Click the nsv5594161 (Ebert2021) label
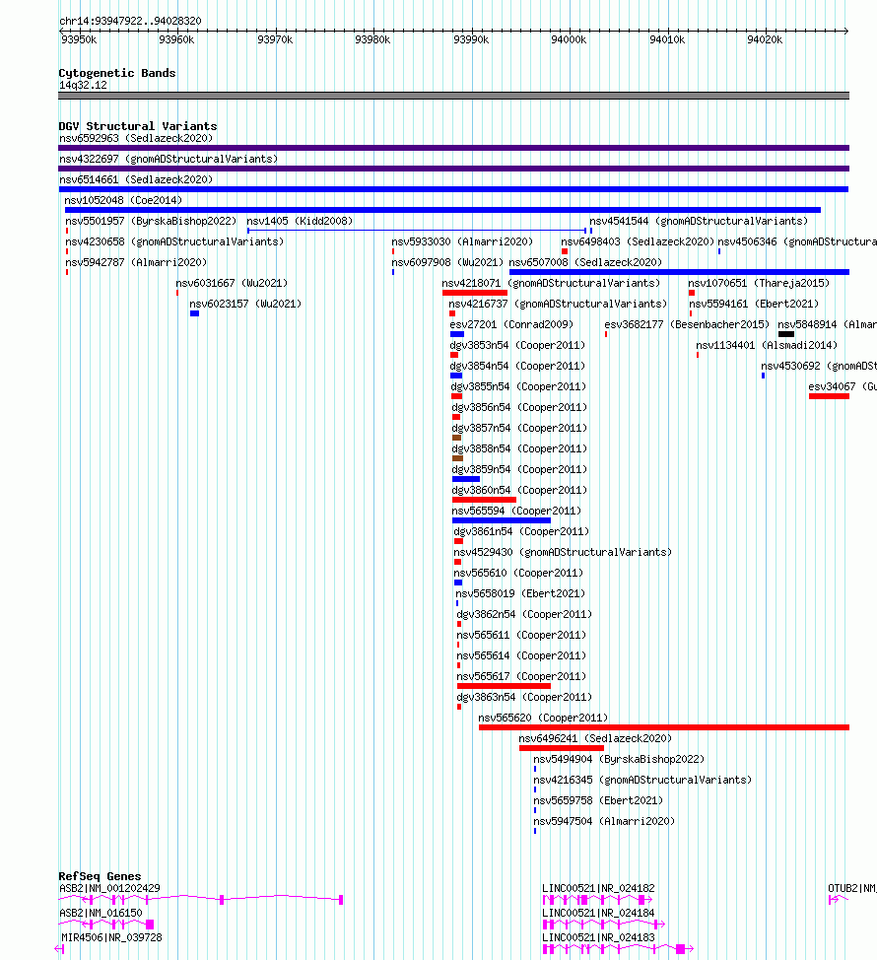Viewport: 877px width, 960px height. coord(754,305)
